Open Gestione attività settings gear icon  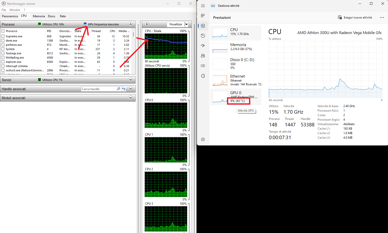tap(203, 139)
